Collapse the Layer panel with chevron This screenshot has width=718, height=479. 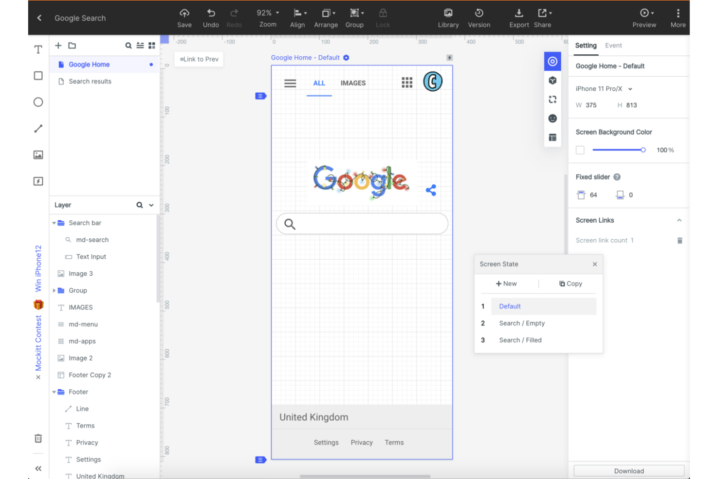[151, 205]
